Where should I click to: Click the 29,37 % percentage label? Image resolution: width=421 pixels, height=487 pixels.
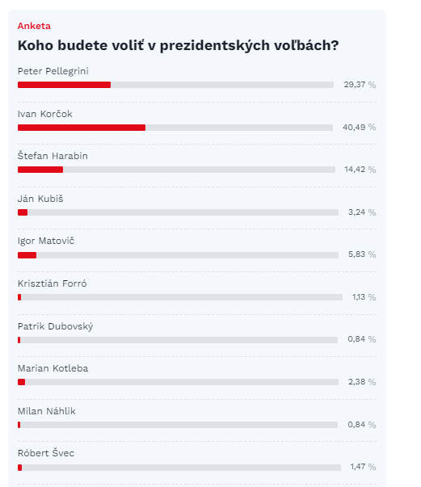pos(360,85)
